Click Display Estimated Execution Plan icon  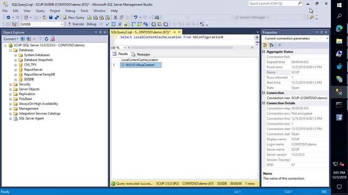(114, 24)
